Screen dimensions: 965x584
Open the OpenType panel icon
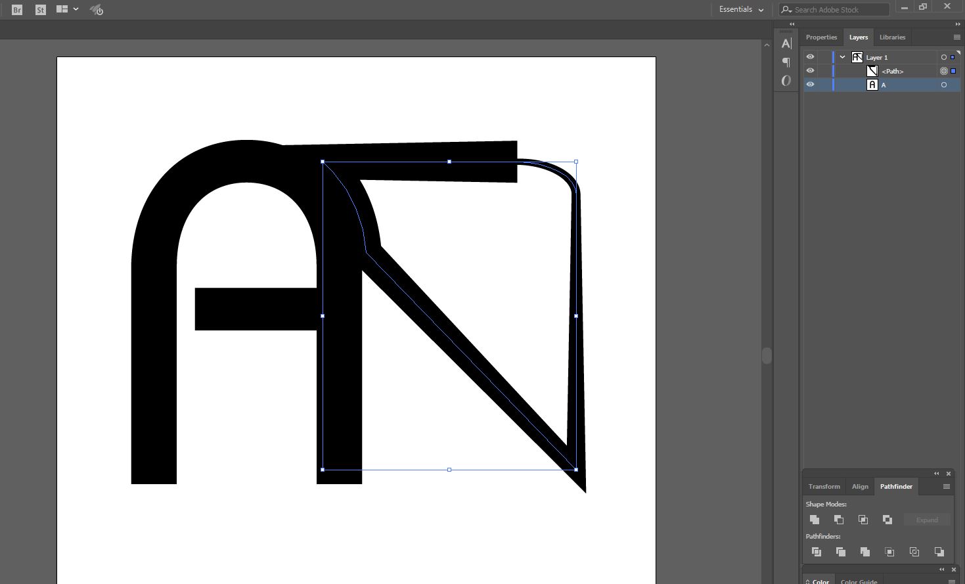[x=786, y=81]
